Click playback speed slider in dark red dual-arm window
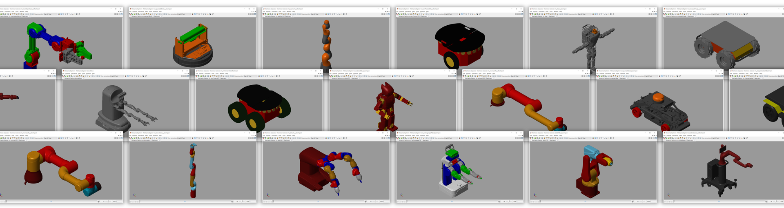 (x=375, y=201)
